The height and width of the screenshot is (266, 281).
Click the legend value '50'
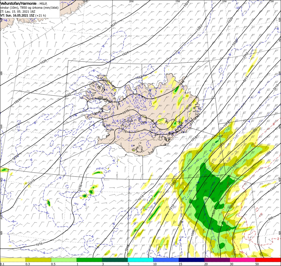coord(257,264)
